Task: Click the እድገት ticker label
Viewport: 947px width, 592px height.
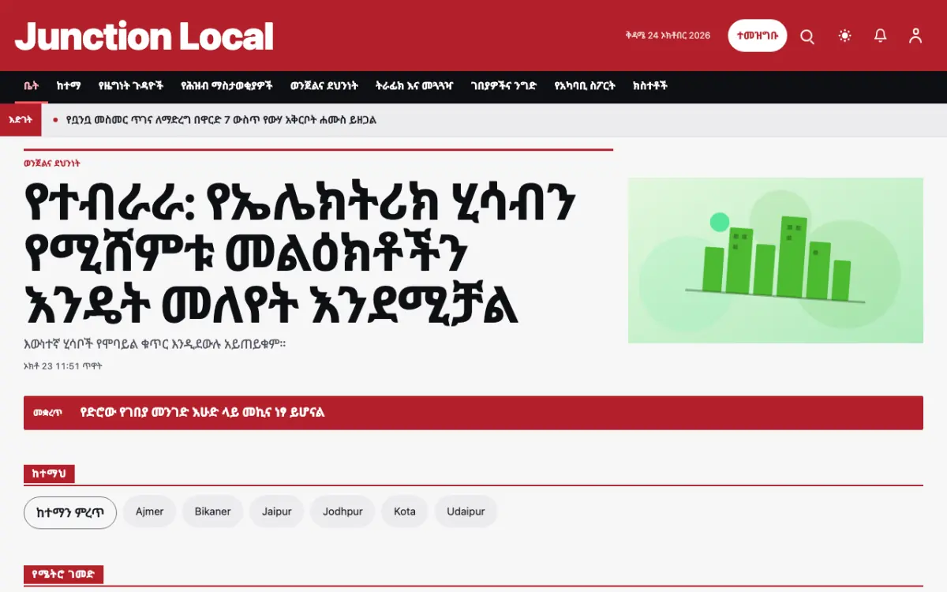Action: pos(20,120)
